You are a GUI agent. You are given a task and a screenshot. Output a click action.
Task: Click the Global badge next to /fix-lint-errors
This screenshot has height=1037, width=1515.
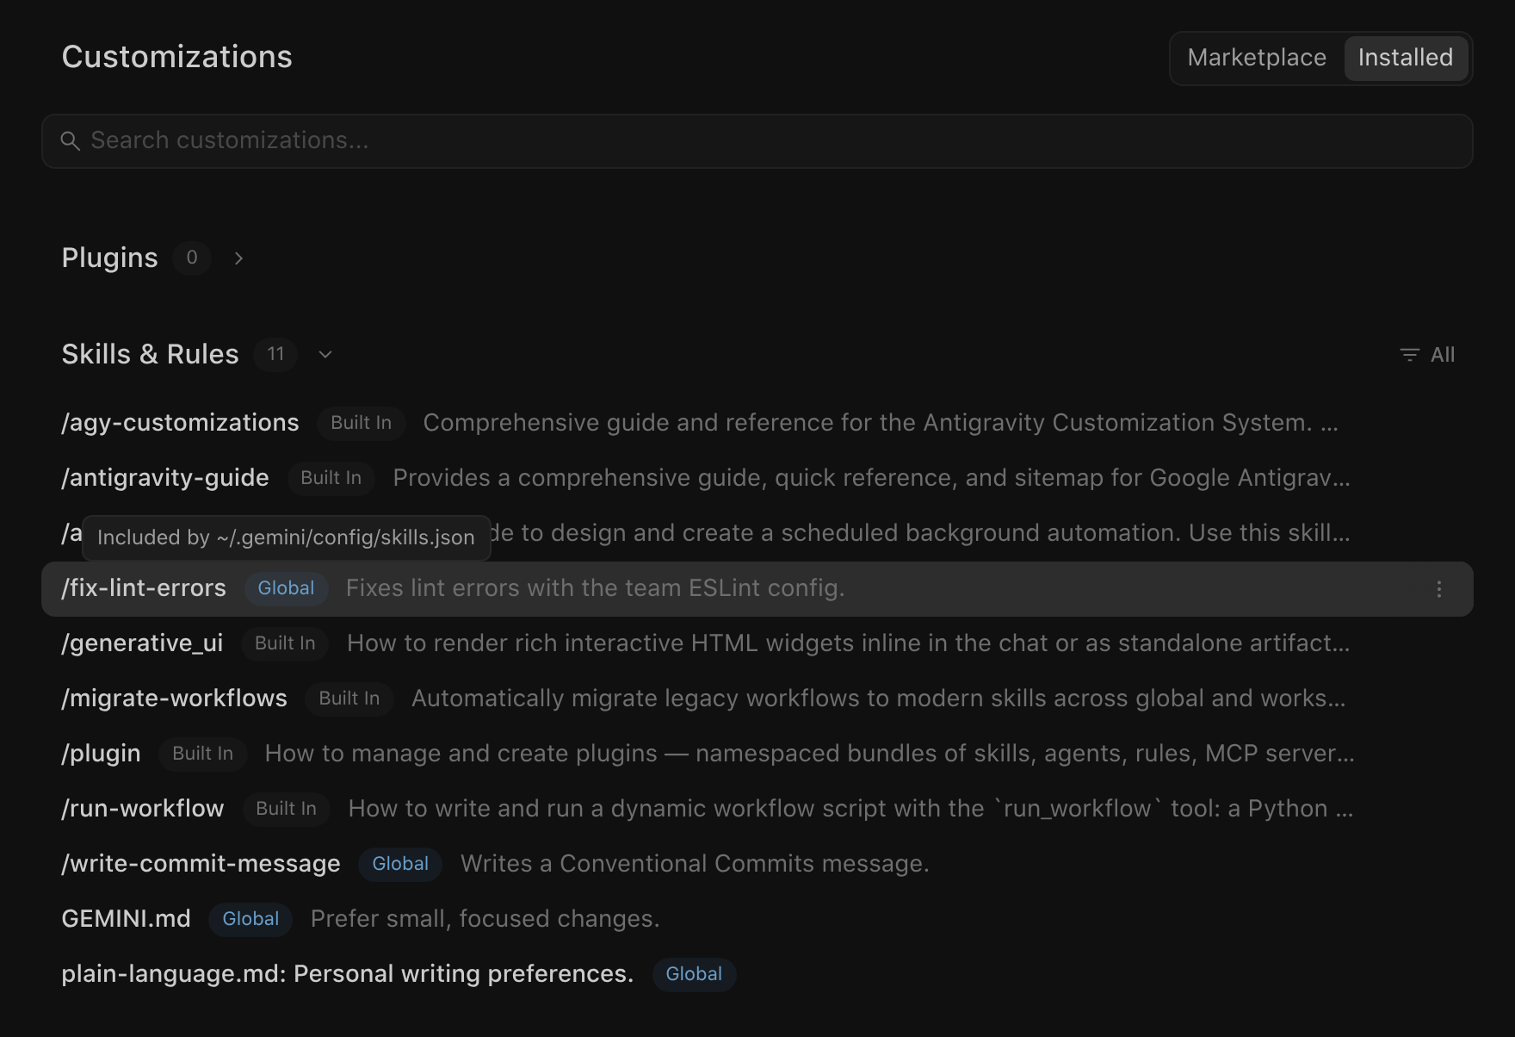pos(286,588)
